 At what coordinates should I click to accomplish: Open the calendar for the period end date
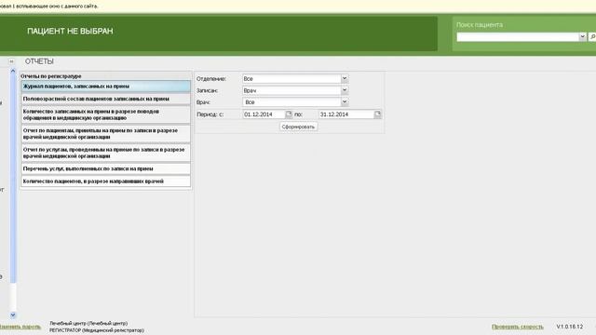point(377,114)
